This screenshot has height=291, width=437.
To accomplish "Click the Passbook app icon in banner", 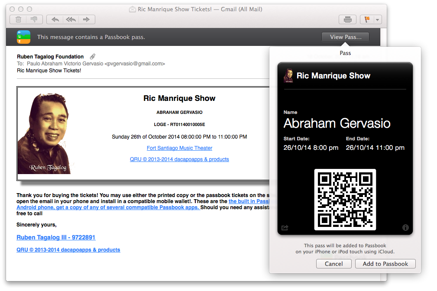I will pyautogui.click(x=24, y=37).
